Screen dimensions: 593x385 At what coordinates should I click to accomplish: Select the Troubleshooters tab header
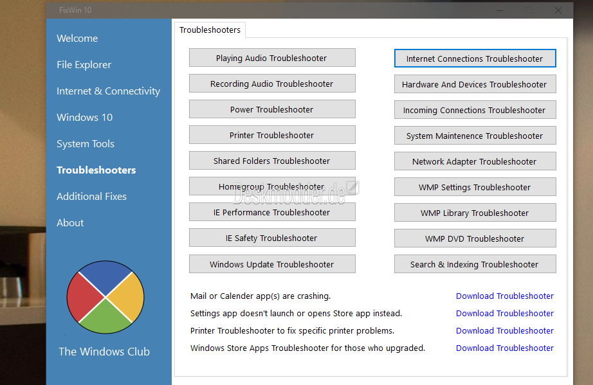(210, 30)
